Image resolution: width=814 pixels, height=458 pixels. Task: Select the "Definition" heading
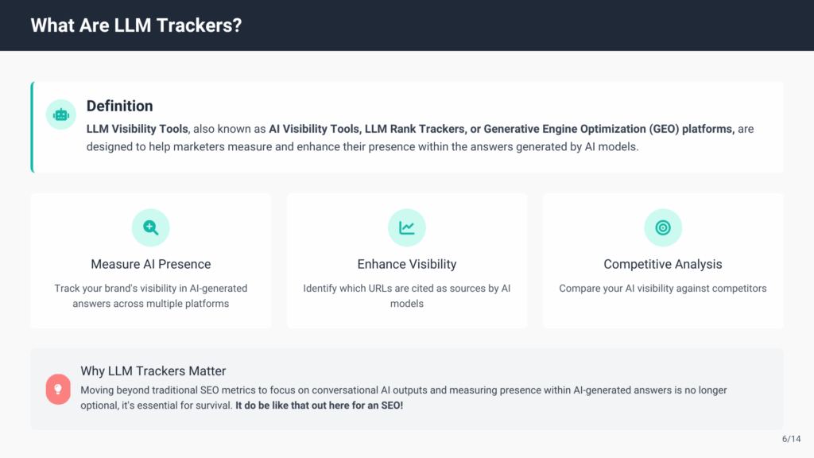pyautogui.click(x=119, y=106)
